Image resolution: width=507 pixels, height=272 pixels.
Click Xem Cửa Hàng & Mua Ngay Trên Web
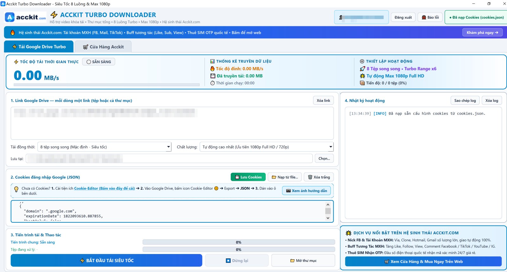pyautogui.click(x=423, y=262)
